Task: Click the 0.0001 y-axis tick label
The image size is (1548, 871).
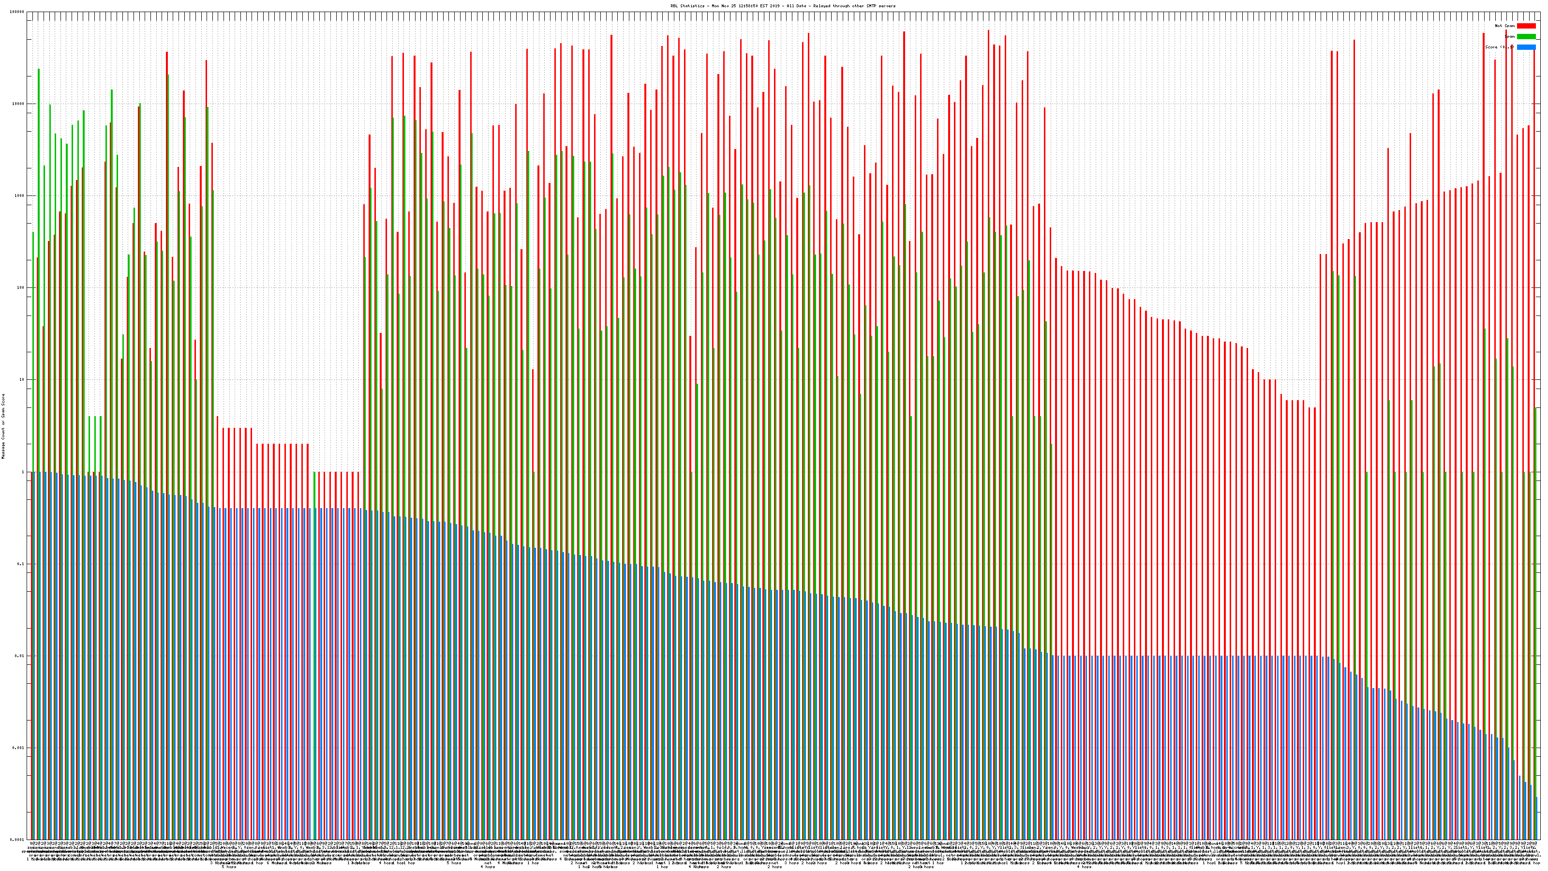Action: click(x=17, y=840)
